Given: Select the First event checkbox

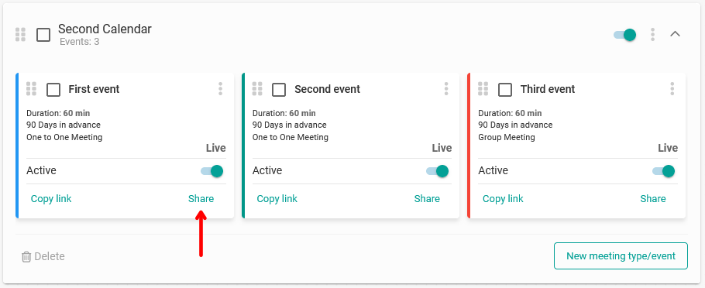Looking at the screenshot, I should coord(53,89).
